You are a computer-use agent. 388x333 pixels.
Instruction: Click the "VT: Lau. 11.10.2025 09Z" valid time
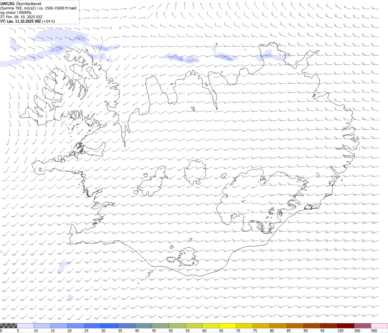[21, 21]
